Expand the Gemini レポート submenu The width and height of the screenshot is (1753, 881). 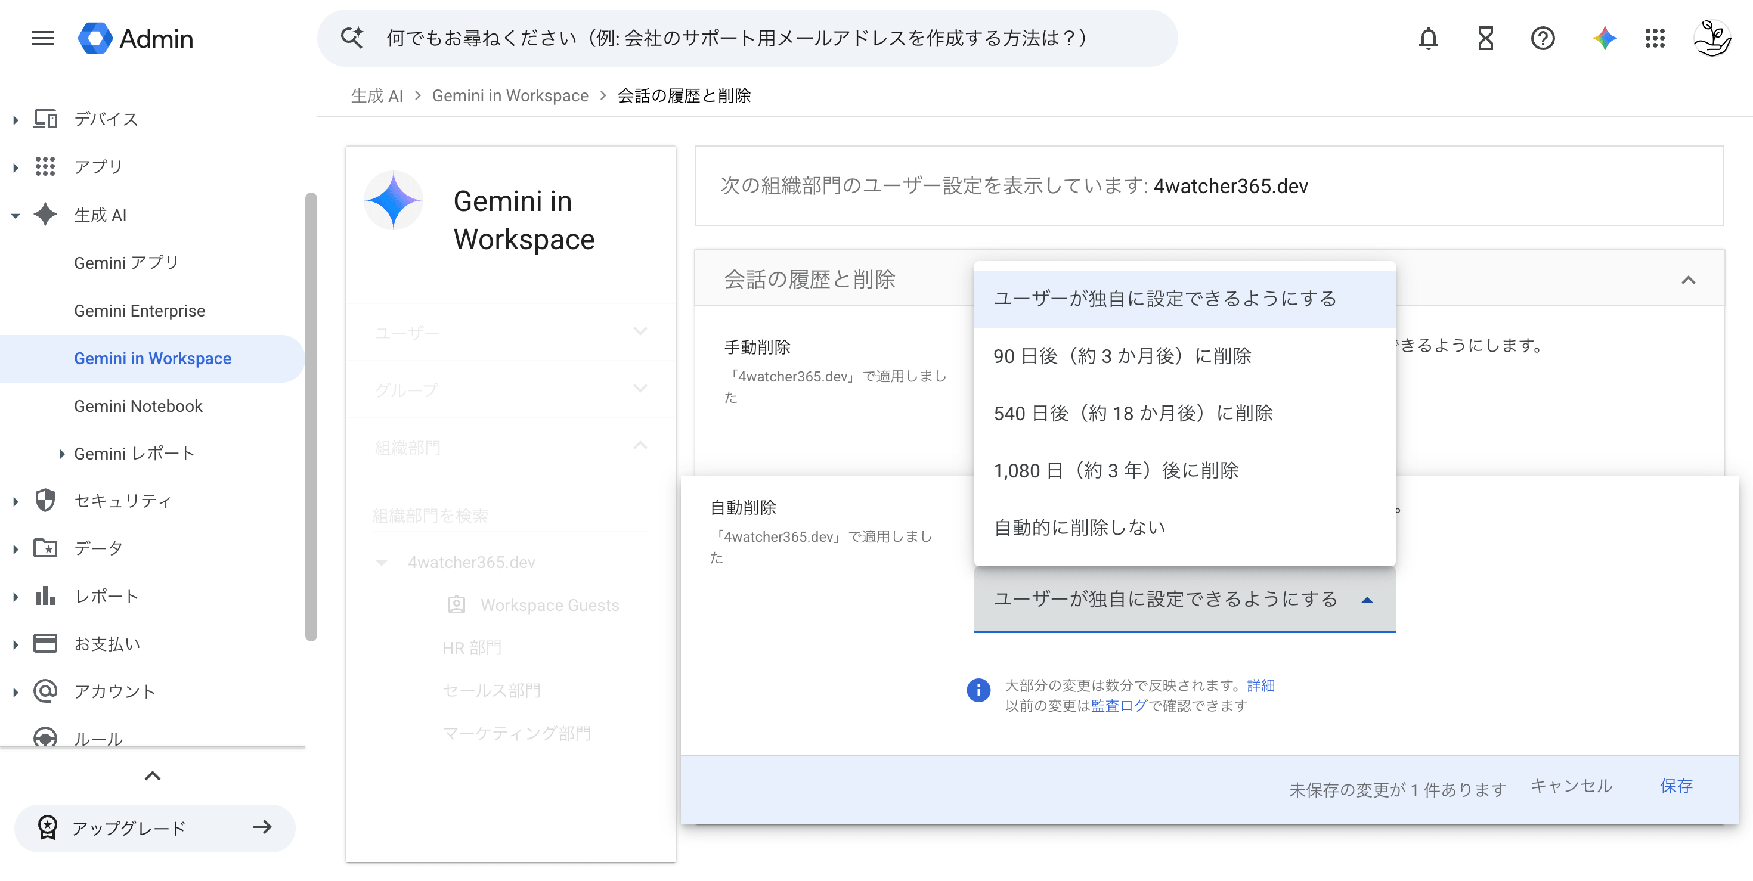tap(61, 454)
